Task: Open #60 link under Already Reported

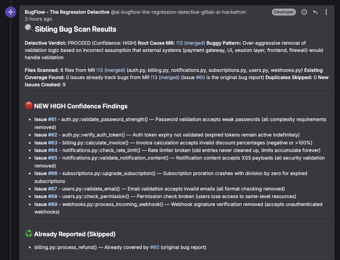Action: (155, 247)
